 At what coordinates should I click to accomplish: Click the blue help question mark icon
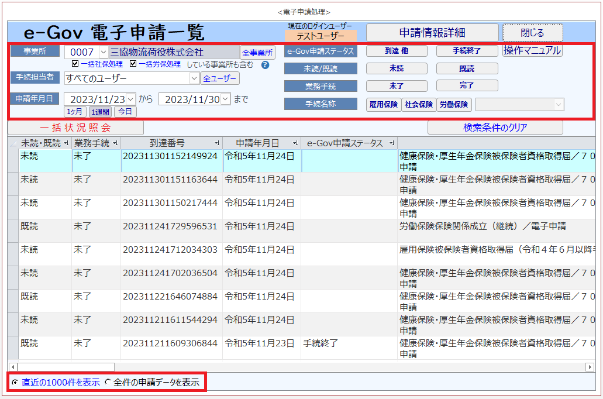(265, 65)
